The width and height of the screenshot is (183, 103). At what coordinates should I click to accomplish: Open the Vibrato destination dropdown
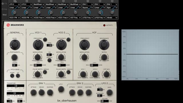(x=112, y=17)
